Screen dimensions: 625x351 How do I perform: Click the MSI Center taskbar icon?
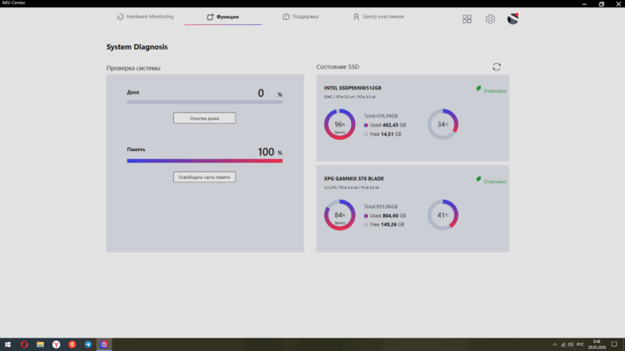click(104, 345)
